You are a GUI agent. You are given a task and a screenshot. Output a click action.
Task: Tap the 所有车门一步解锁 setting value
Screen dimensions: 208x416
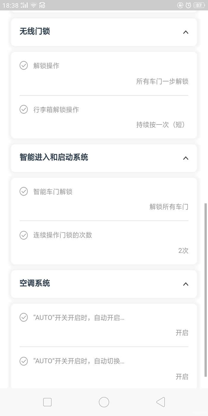click(x=162, y=81)
